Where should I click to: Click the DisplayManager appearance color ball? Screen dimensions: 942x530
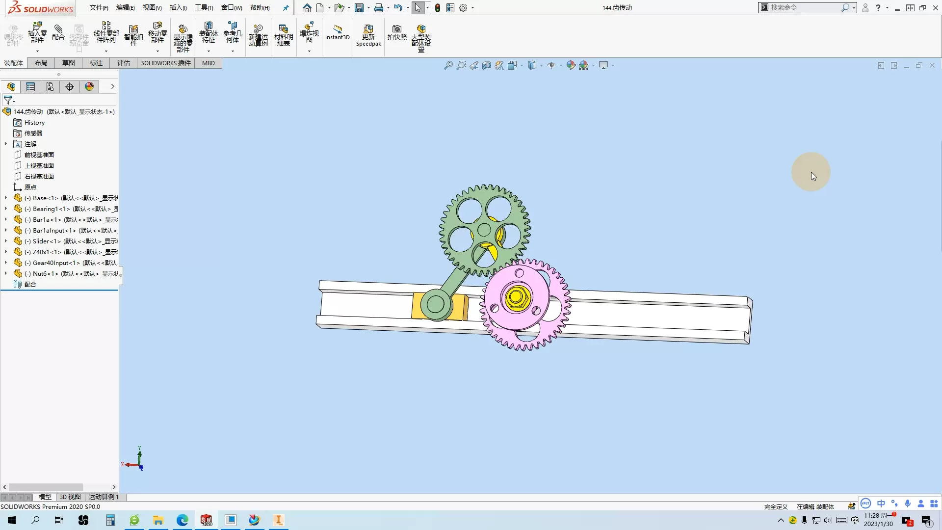coord(89,87)
